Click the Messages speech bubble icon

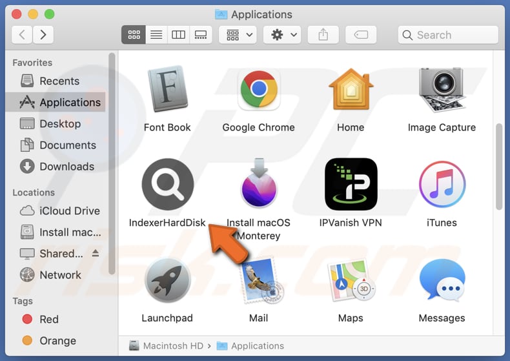coord(442,280)
